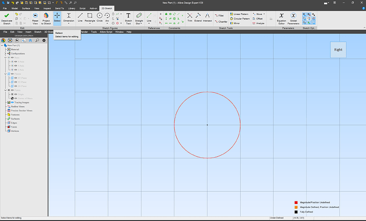Open the Straight Slot dropdown
The width and height of the screenshot is (366, 221).
coord(142,23)
